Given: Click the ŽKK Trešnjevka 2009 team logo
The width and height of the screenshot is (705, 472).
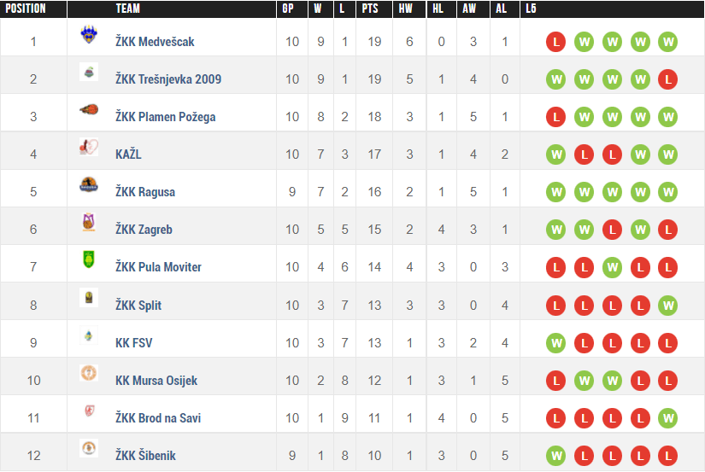Looking at the screenshot, I should 89,73.
